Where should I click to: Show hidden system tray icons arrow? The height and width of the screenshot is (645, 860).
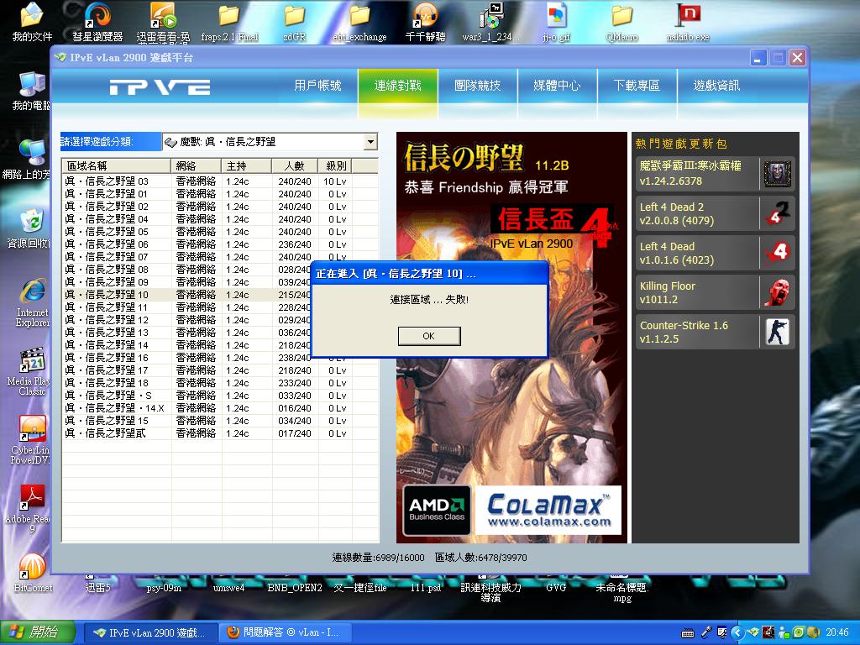tap(737, 633)
